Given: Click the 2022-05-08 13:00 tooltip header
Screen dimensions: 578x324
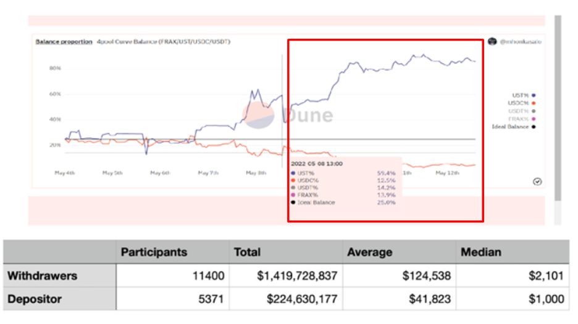Looking at the screenshot, I should tap(317, 164).
